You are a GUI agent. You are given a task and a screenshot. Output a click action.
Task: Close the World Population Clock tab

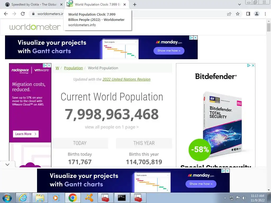(125, 5)
